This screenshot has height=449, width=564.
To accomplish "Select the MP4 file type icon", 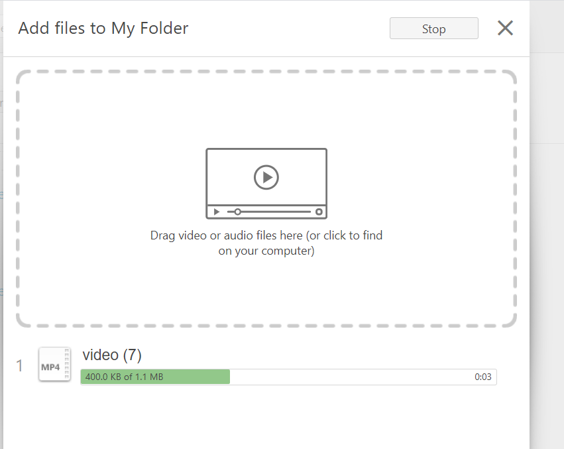I will (54, 364).
